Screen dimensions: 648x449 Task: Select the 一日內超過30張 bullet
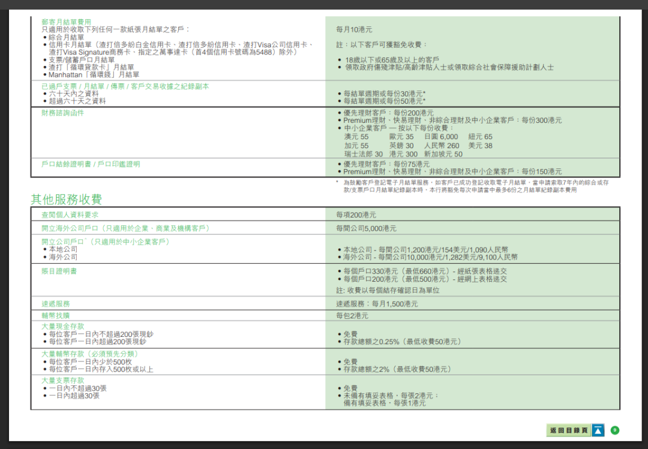point(74,396)
